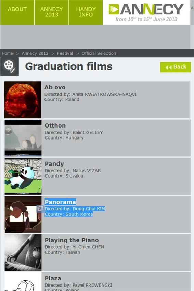Follow the Official Selection breadcrumb link
The width and height of the screenshot is (194, 291).
99,53
